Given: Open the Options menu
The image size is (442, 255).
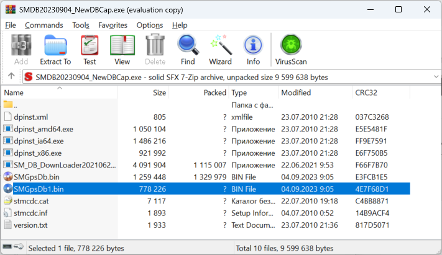Looking at the screenshot, I should pyautogui.click(x=150, y=25).
